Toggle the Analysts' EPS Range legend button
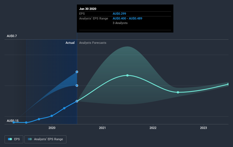This screenshot has height=147, width=233. (45, 139)
